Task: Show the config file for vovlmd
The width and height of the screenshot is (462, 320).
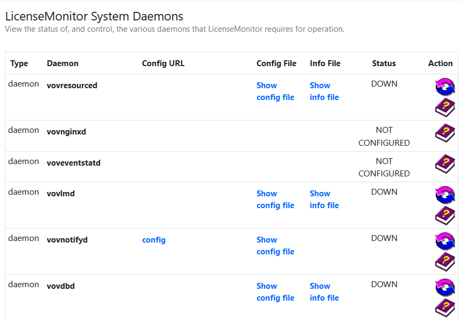Action: pyautogui.click(x=275, y=200)
